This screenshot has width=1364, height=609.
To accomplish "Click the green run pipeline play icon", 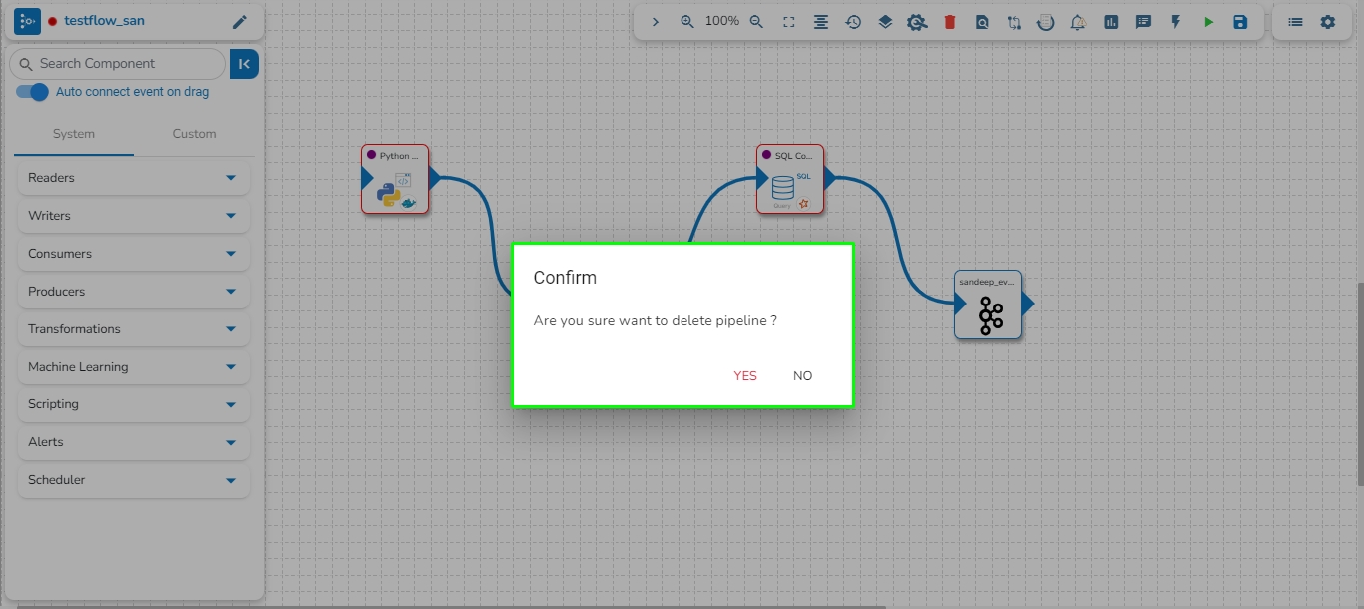I will click(x=1208, y=22).
